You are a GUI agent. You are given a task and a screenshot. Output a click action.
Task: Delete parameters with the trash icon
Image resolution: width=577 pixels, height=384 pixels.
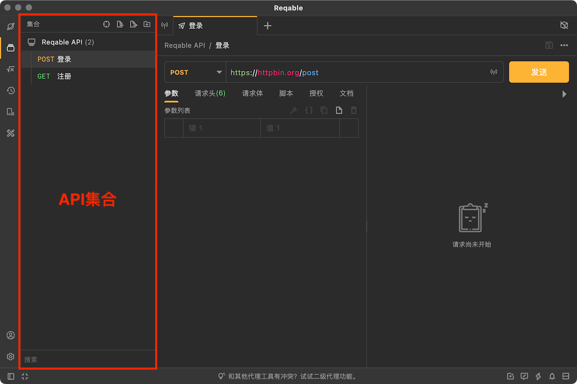354,110
